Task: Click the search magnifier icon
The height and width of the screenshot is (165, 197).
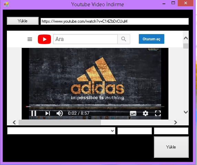Action: click(124, 39)
